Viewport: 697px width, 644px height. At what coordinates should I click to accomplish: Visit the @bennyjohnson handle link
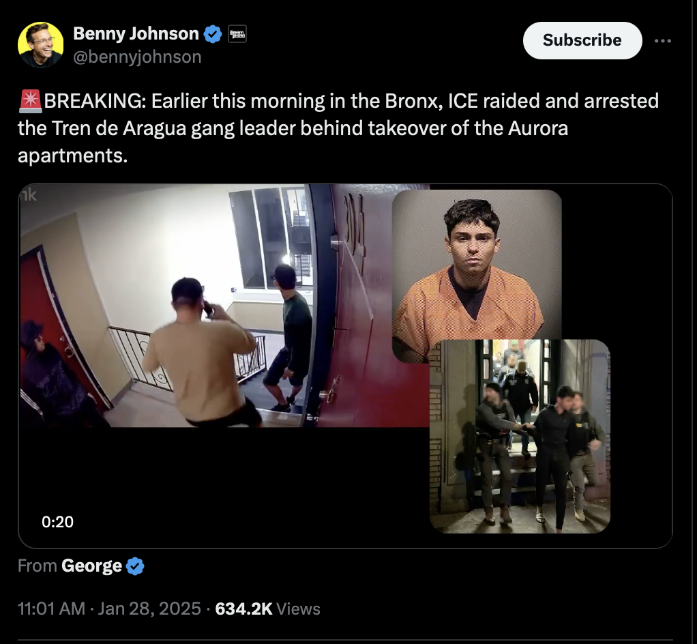coord(137,57)
